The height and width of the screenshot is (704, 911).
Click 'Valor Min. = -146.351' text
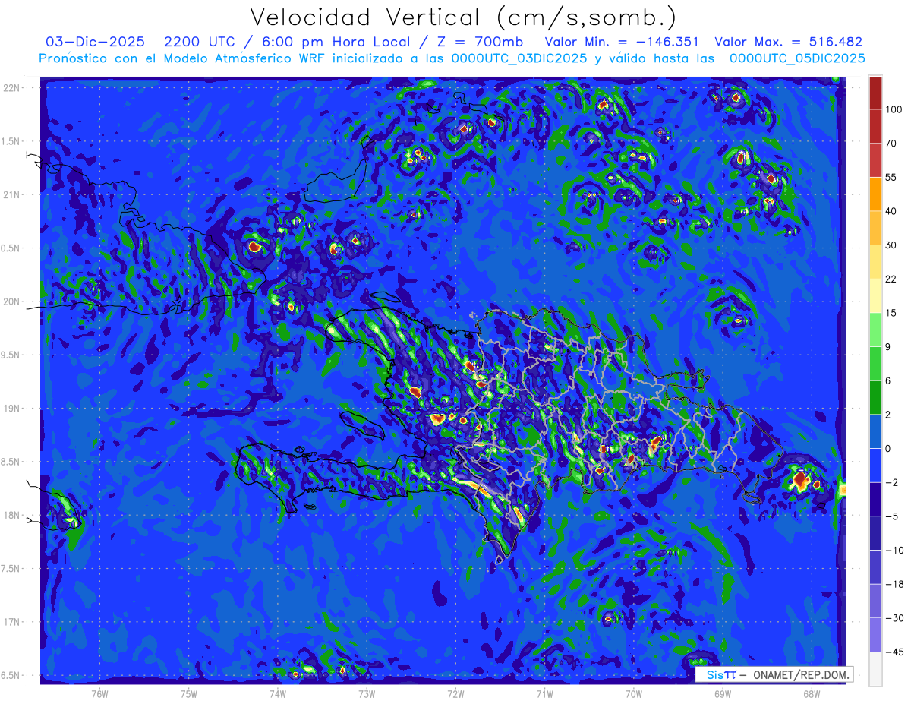(623, 42)
